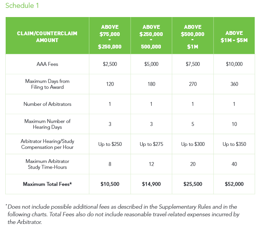This screenshot has height=230, width=260.
Task: Click the $2,500 AAA fee cell
Action: tap(110, 64)
